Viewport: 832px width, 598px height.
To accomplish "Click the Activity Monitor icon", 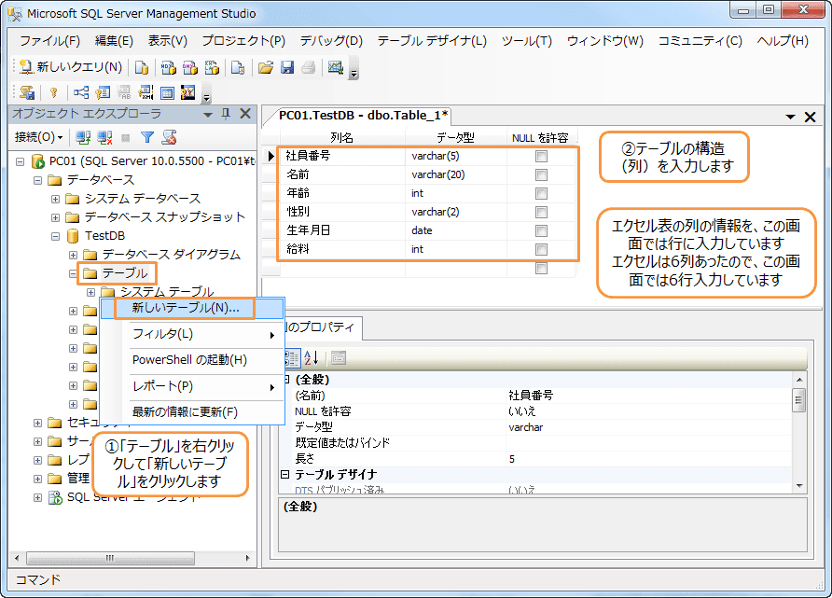I will (x=336, y=67).
